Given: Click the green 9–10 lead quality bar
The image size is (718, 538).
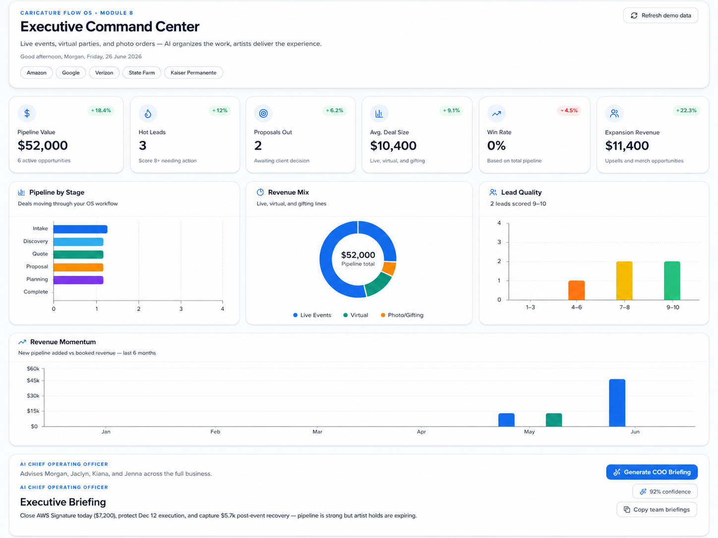Looking at the screenshot, I should click(x=672, y=280).
